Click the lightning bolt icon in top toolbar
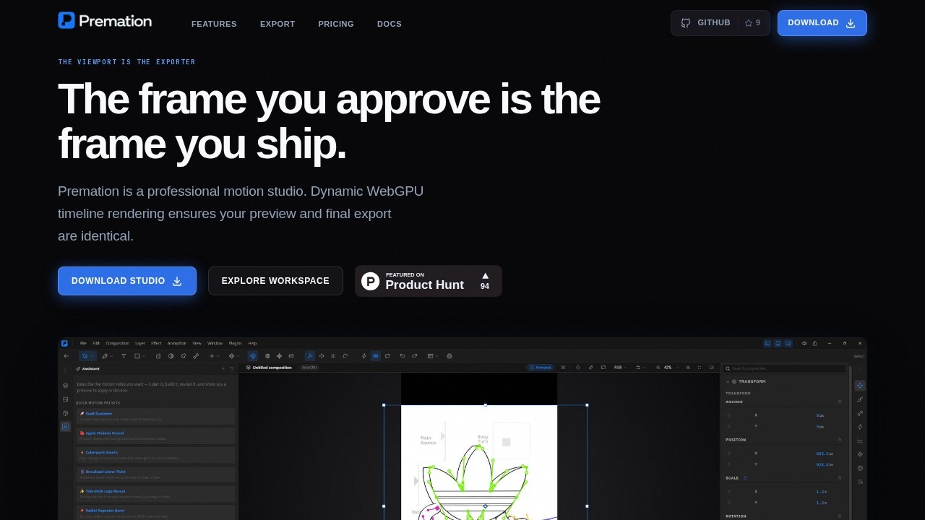This screenshot has width=925, height=520. [x=363, y=356]
